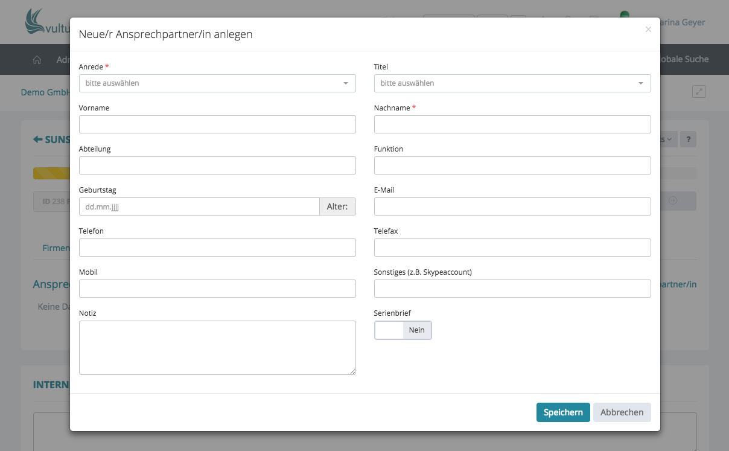The width and height of the screenshot is (729, 451).
Task: Focus the Nachname input field
Action: (x=512, y=124)
